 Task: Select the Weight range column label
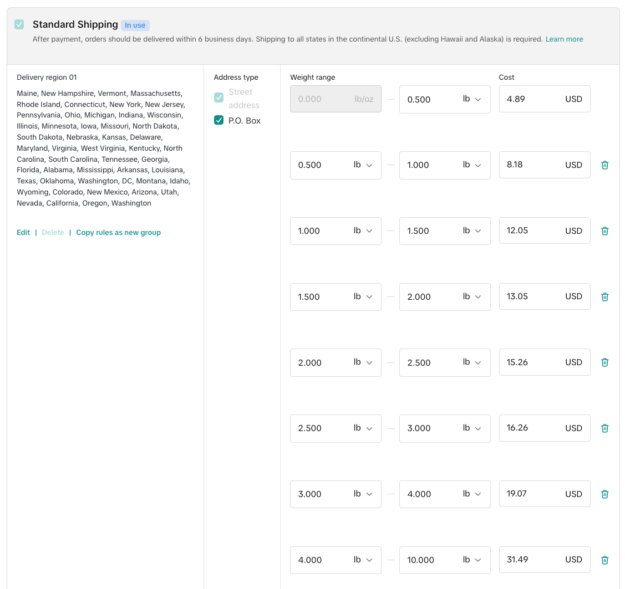pos(313,77)
